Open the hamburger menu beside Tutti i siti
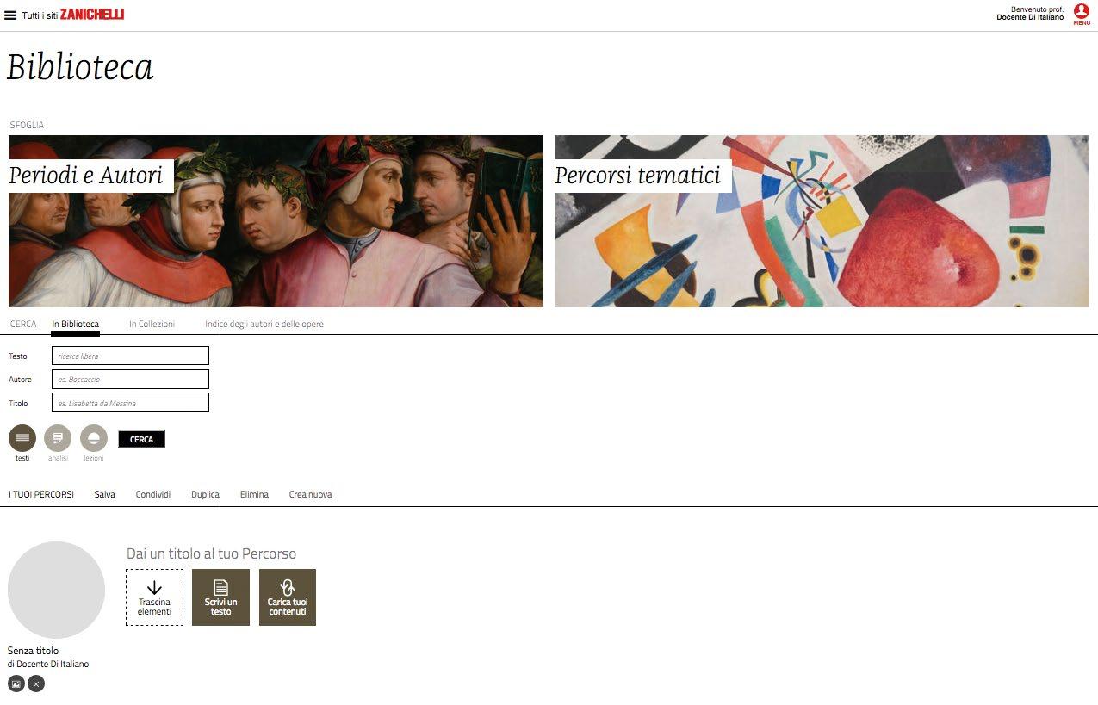 (x=10, y=15)
